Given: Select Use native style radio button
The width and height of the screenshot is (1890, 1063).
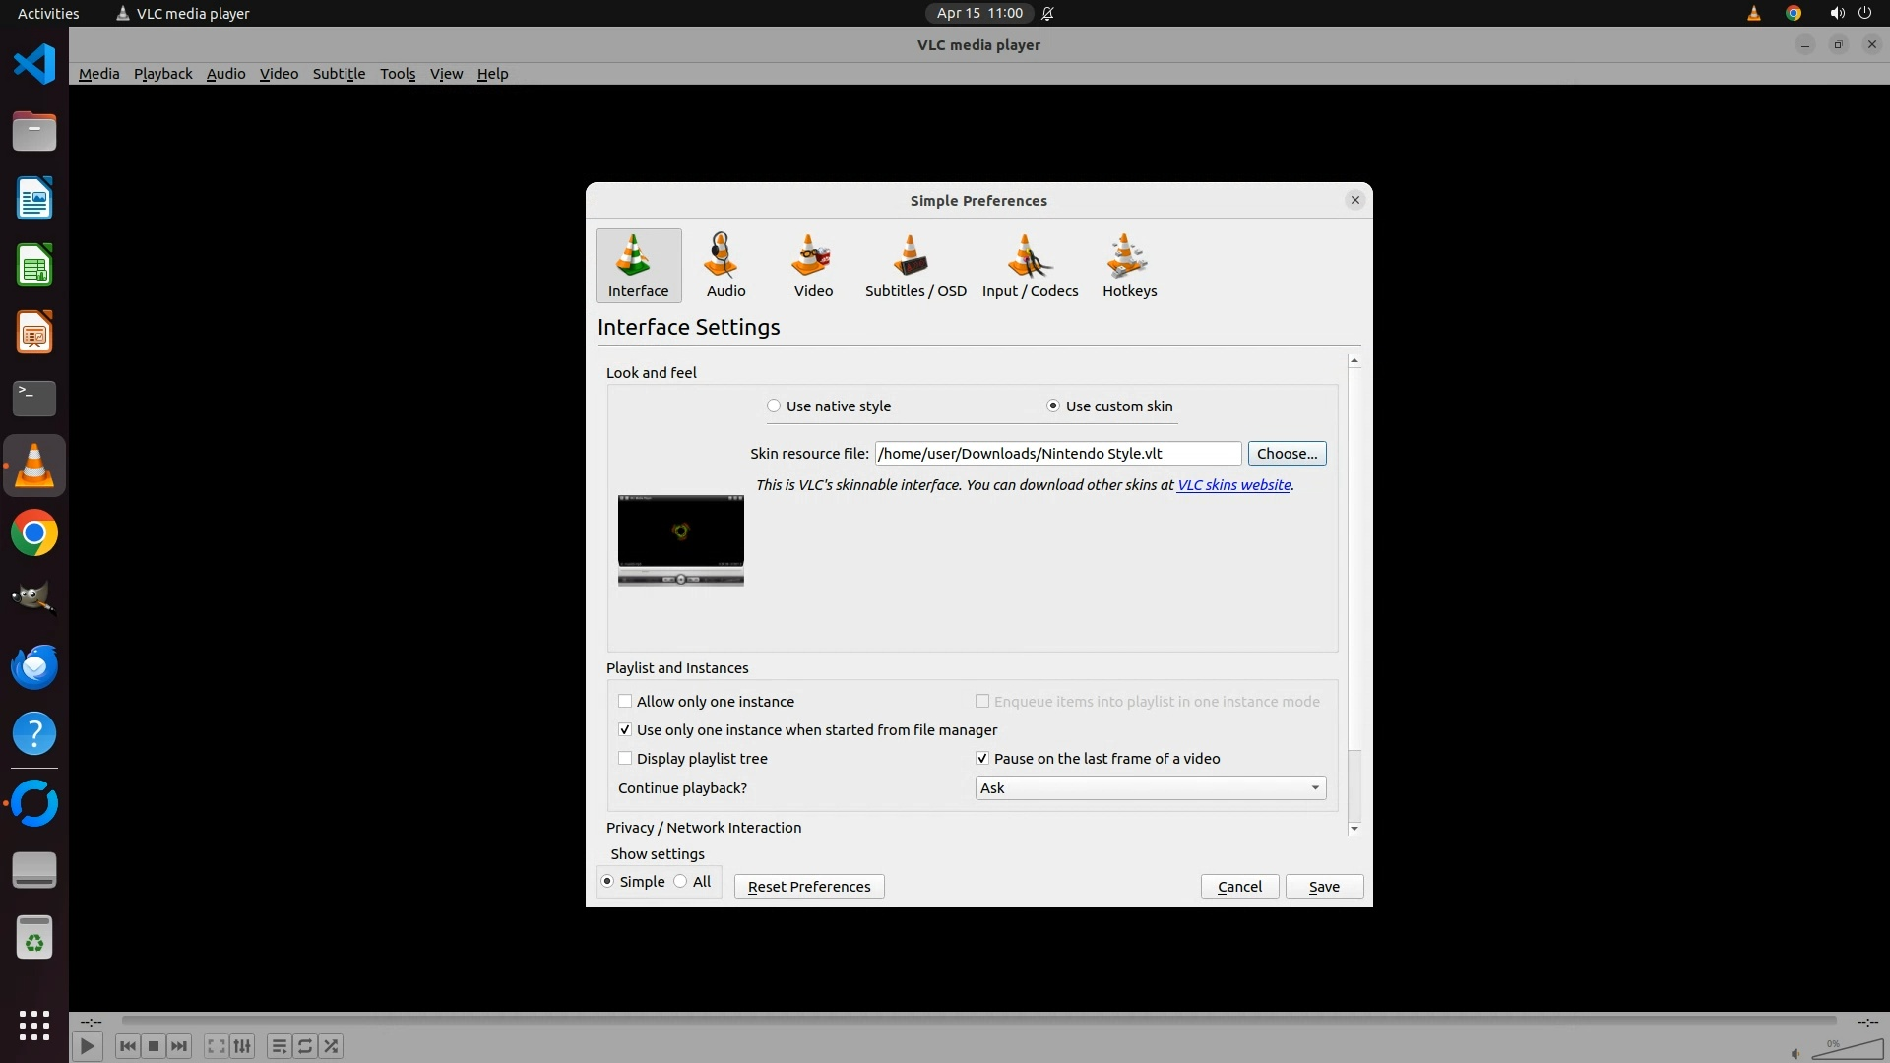Looking at the screenshot, I should pos(774,406).
